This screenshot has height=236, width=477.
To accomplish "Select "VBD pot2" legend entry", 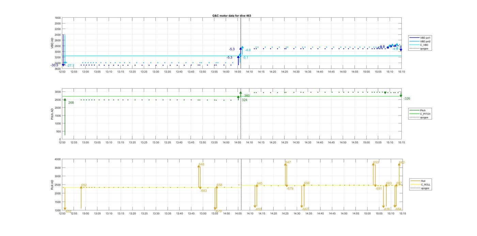I will (425, 41).
